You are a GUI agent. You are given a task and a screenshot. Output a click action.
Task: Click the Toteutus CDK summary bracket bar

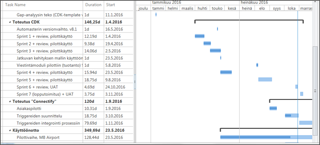pyautogui.click(x=249, y=21)
